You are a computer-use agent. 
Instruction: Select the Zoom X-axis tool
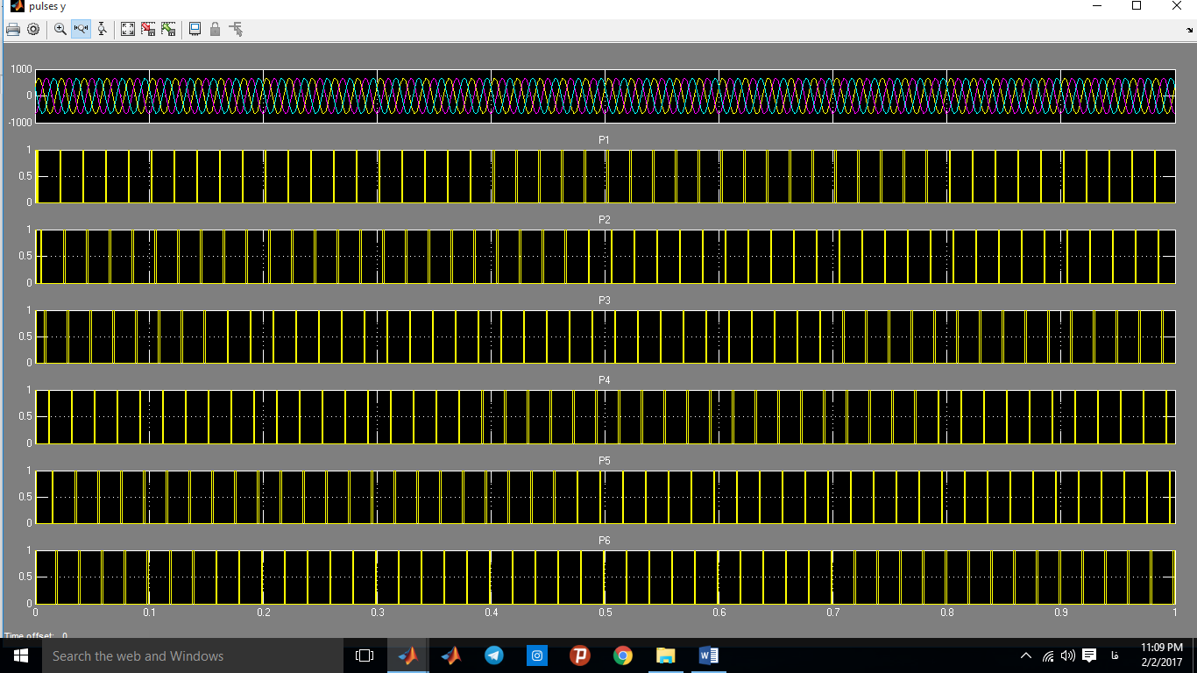tap(81, 29)
